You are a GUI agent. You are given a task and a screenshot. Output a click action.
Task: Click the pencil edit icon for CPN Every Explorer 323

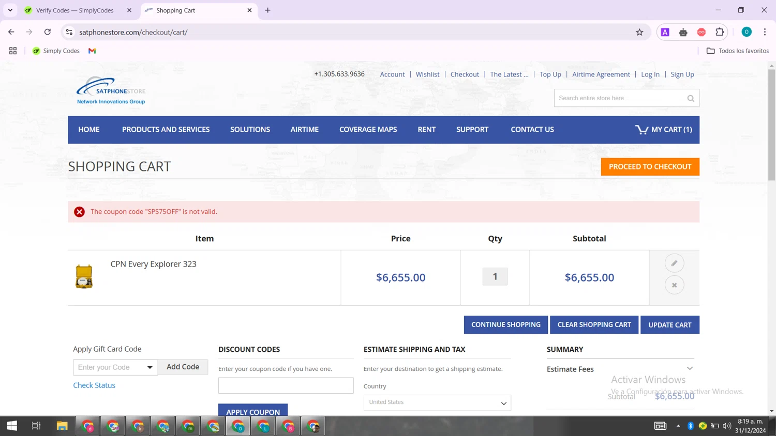pyautogui.click(x=674, y=263)
